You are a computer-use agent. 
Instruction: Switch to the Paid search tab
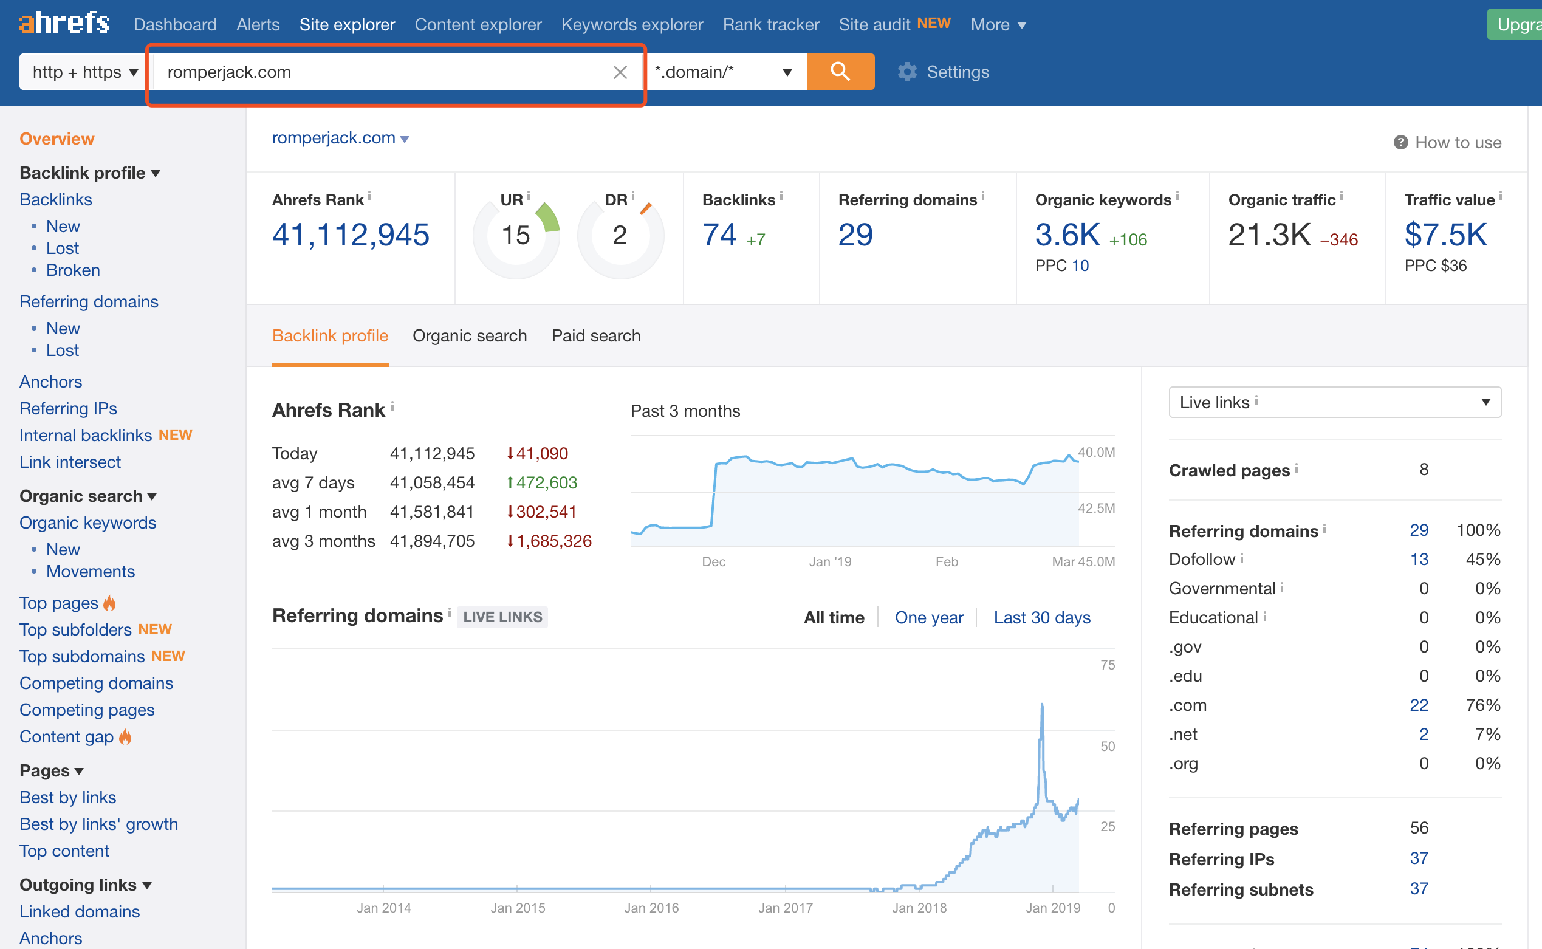[596, 336]
